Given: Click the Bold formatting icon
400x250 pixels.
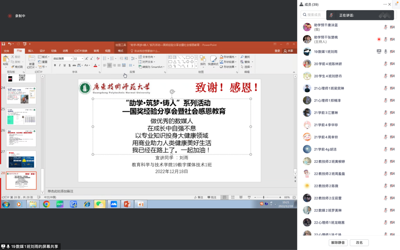Looking at the screenshot, I should coord(55,66).
